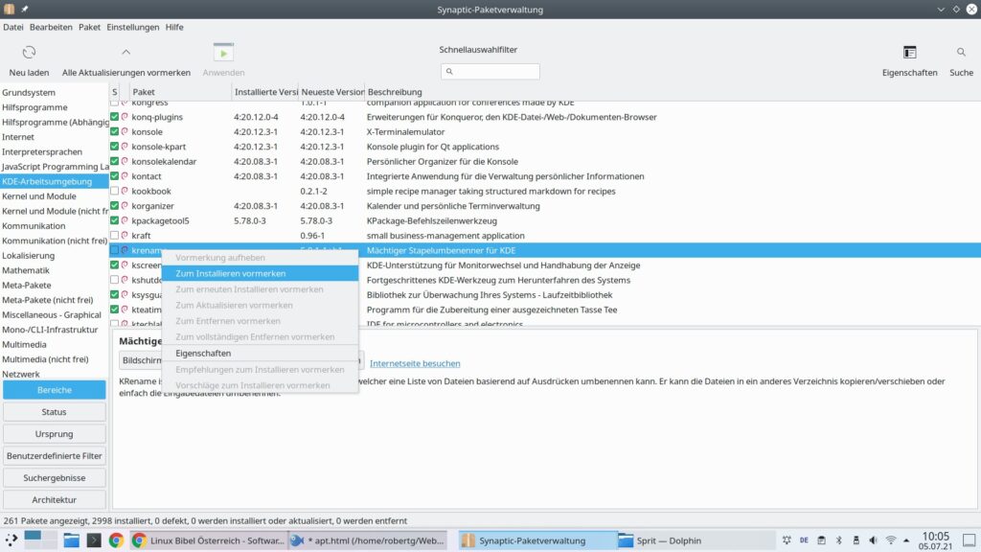Choose Eigenschaften in the context menu
The image size is (981, 552).
pos(261,353)
